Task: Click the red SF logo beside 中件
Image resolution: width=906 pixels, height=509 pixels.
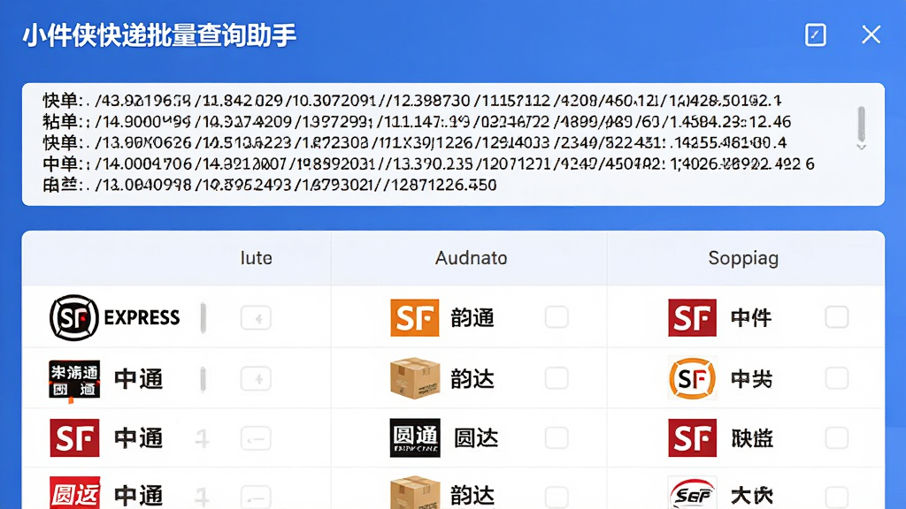Action: 692,317
